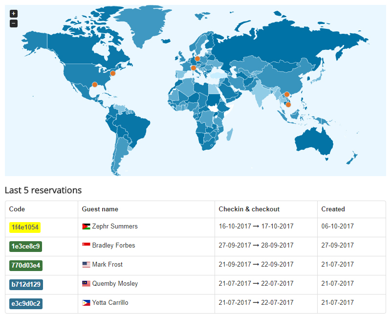The image size is (391, 318).
Task: Click the orange marker over Germany
Action: coord(197,59)
